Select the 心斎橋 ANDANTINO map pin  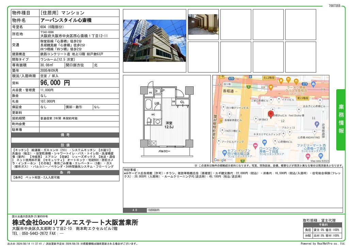(315, 132)
